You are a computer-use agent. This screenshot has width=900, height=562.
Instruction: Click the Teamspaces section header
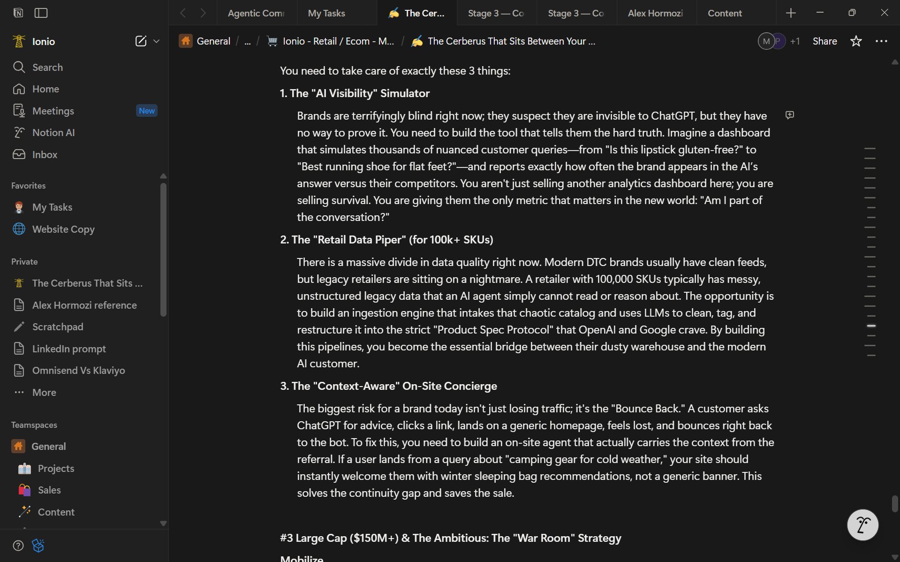tap(34, 425)
